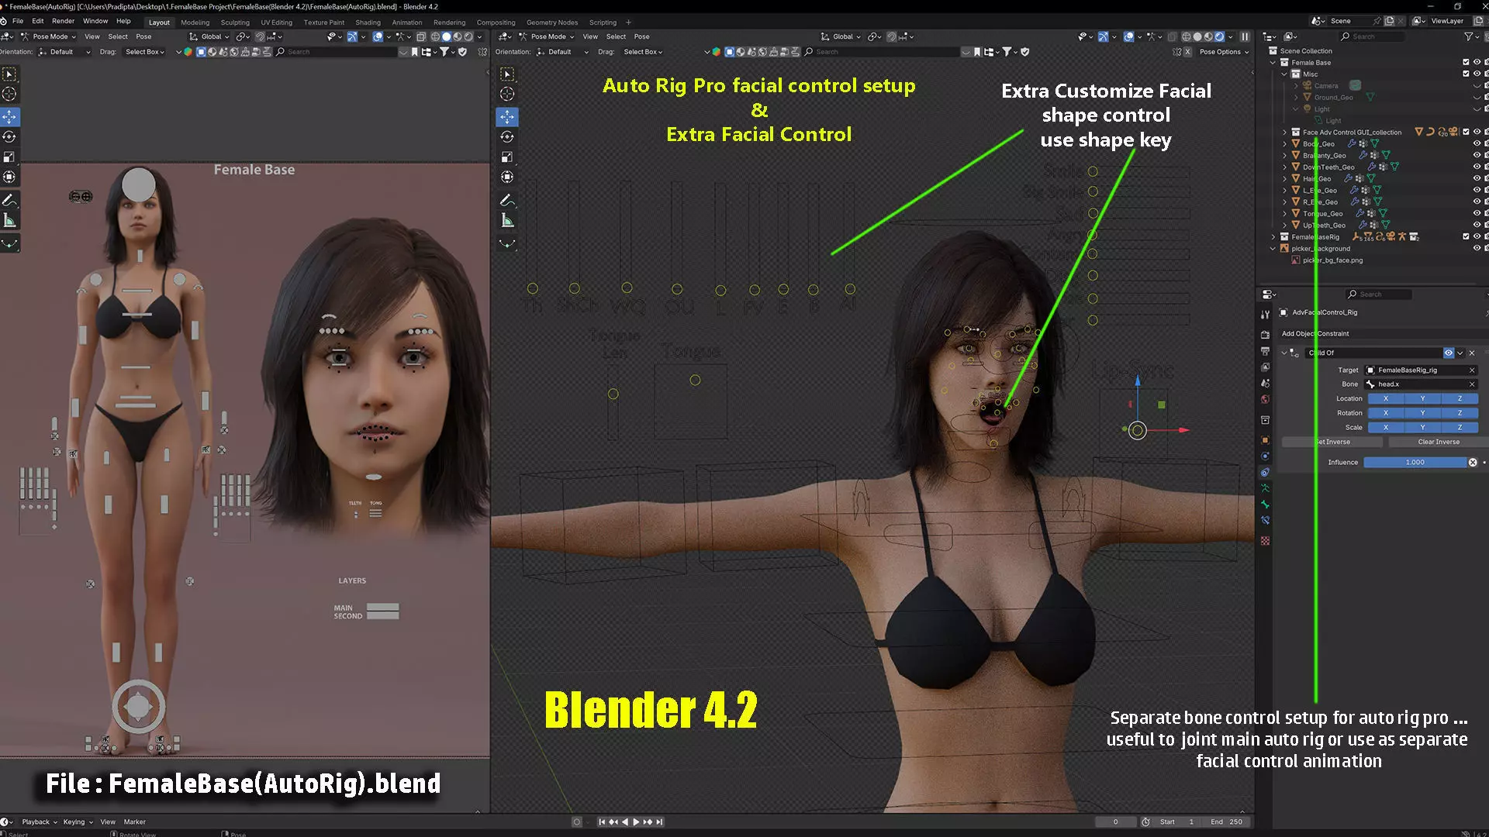Viewport: 1489px width, 837px height.
Task: Open the outliner filter funnel
Action: (1469, 36)
